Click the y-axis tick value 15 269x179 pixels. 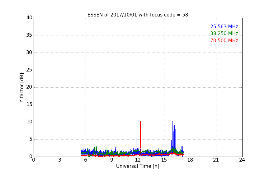point(29,104)
